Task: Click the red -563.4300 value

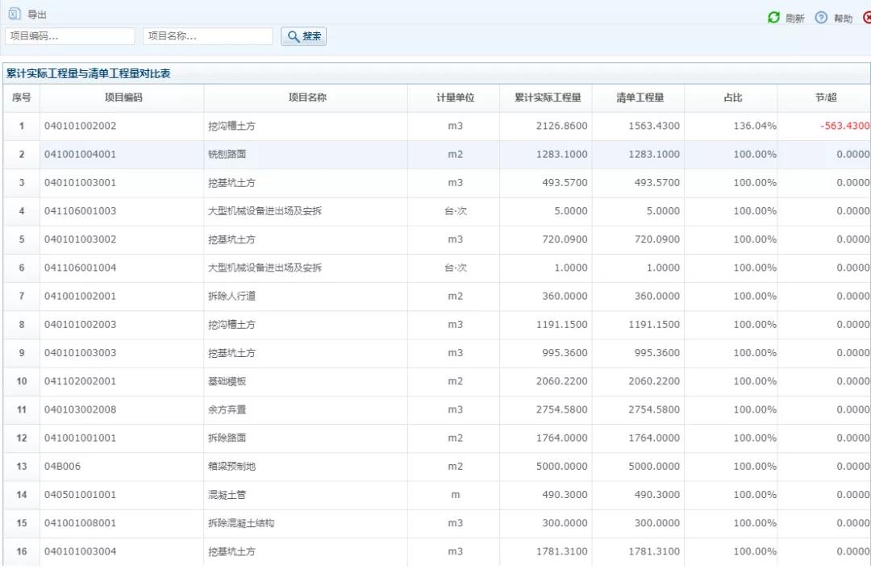Action: 845,126
